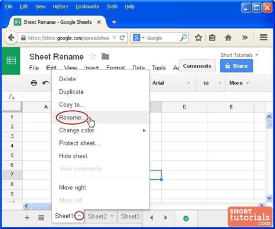Open the bookmarks list icon

[212, 38]
